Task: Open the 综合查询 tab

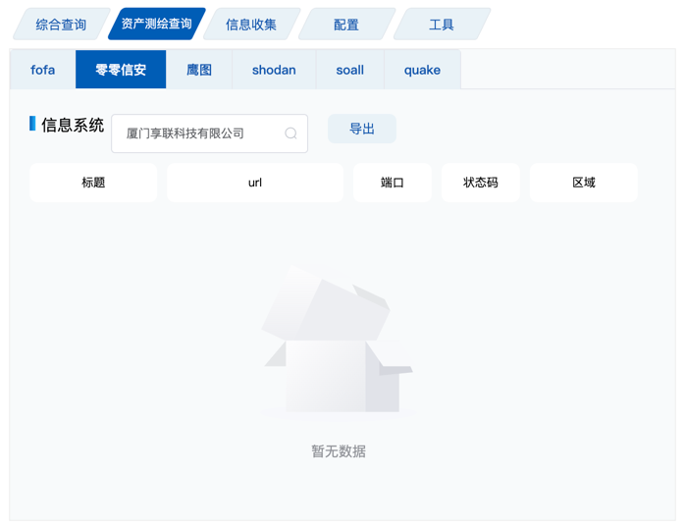Action: click(61, 24)
